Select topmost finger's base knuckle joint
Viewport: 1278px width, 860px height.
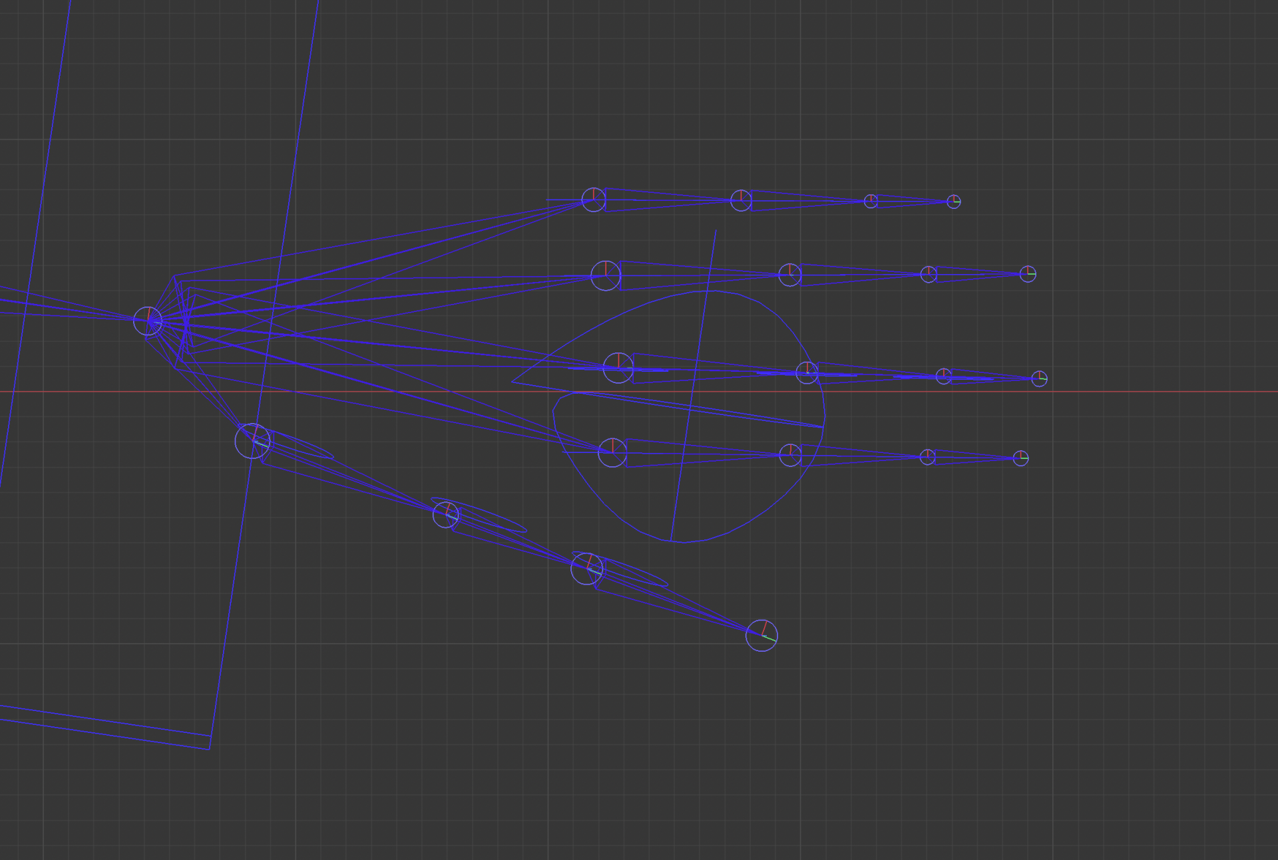click(594, 200)
